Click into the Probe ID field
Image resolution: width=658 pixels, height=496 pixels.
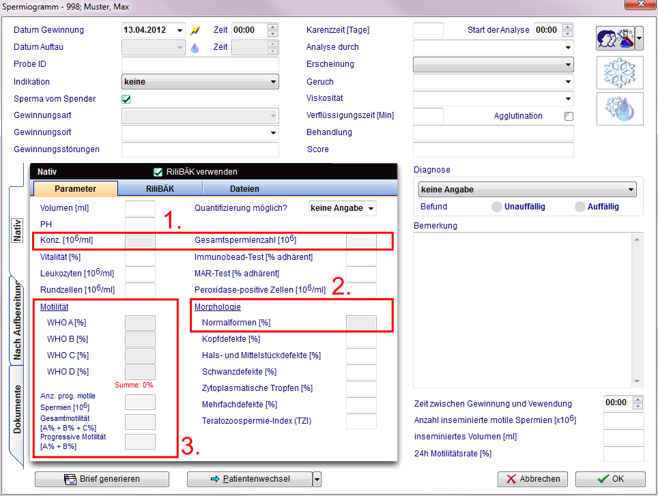[x=200, y=65]
